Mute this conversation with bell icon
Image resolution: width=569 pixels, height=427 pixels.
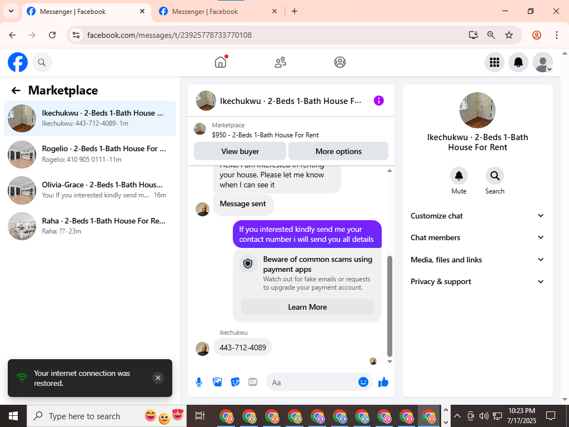[458, 176]
